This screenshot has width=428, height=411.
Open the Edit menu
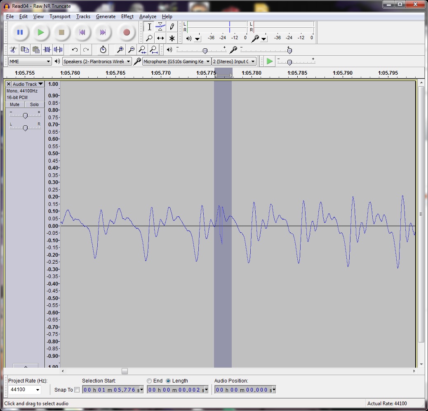23,17
